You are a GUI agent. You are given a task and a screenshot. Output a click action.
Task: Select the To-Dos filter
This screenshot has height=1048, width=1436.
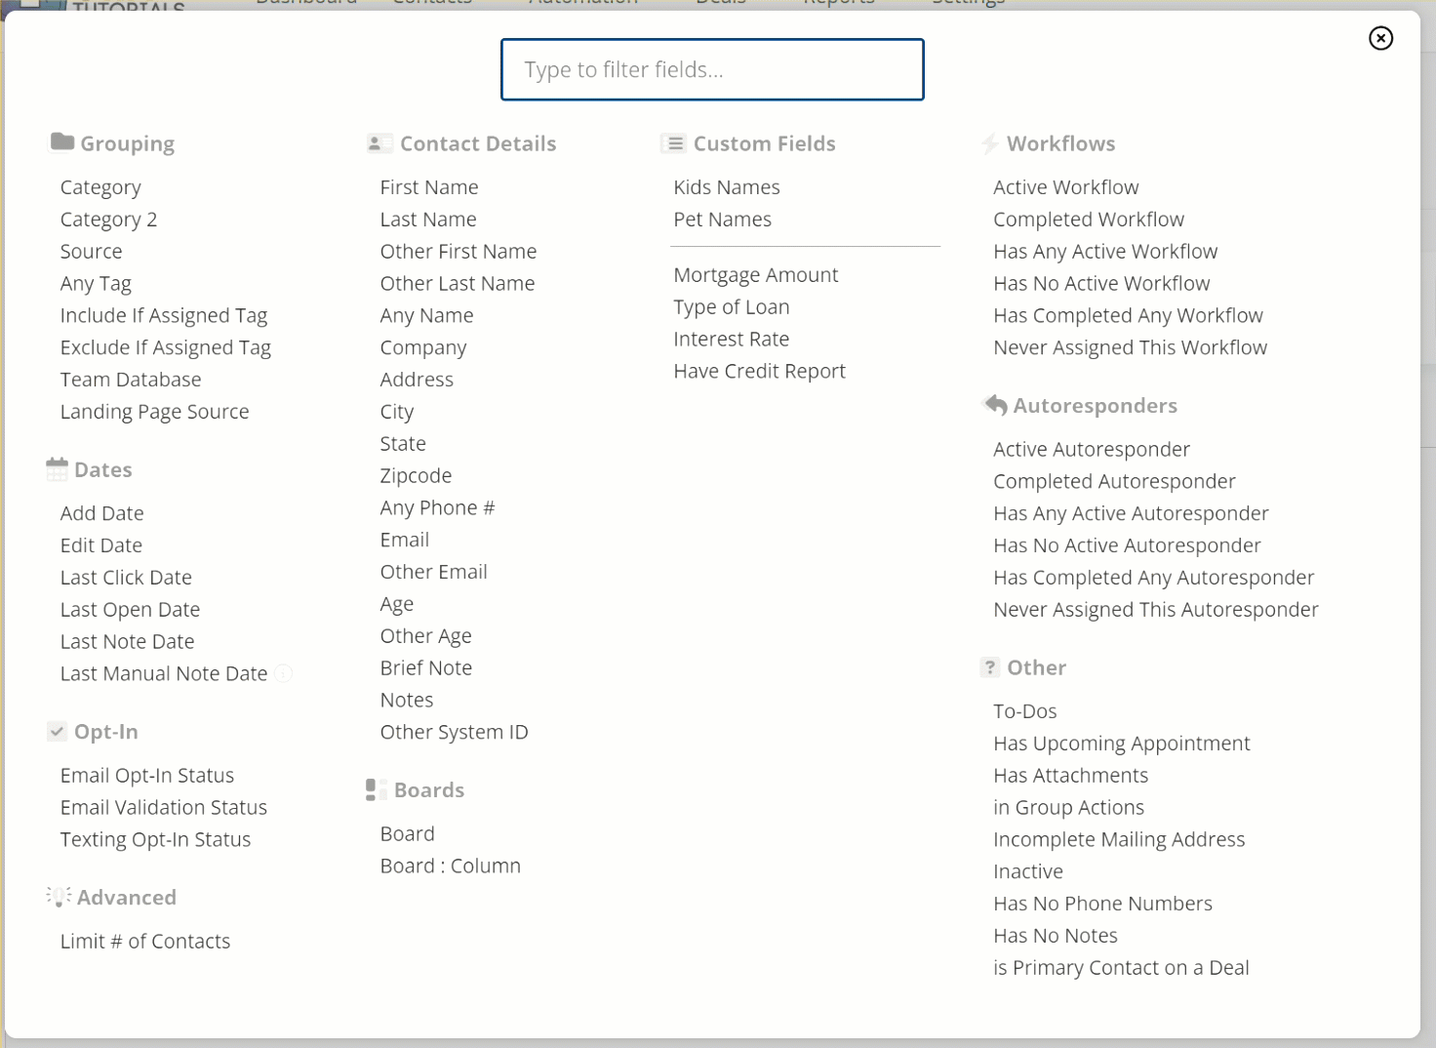click(1025, 711)
